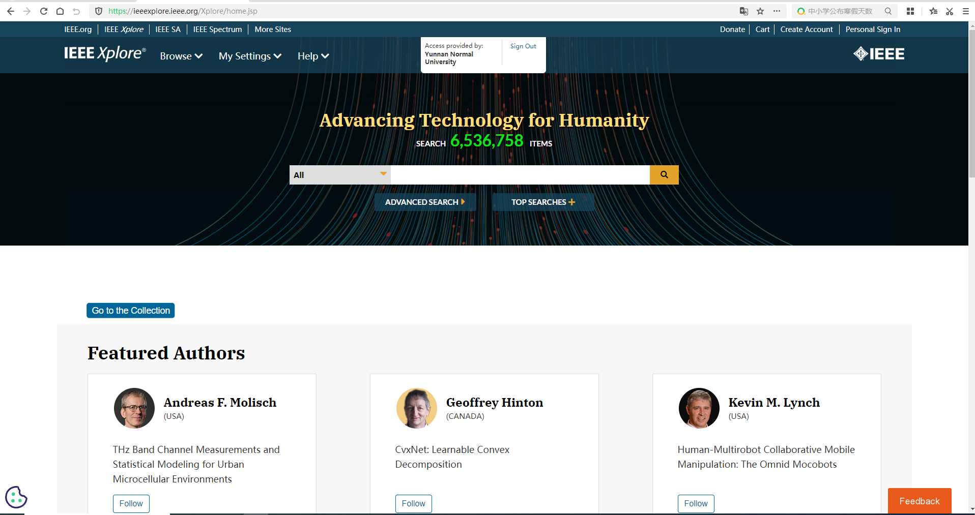Expand the All search category dropdown
The image size is (975, 515).
tap(339, 175)
